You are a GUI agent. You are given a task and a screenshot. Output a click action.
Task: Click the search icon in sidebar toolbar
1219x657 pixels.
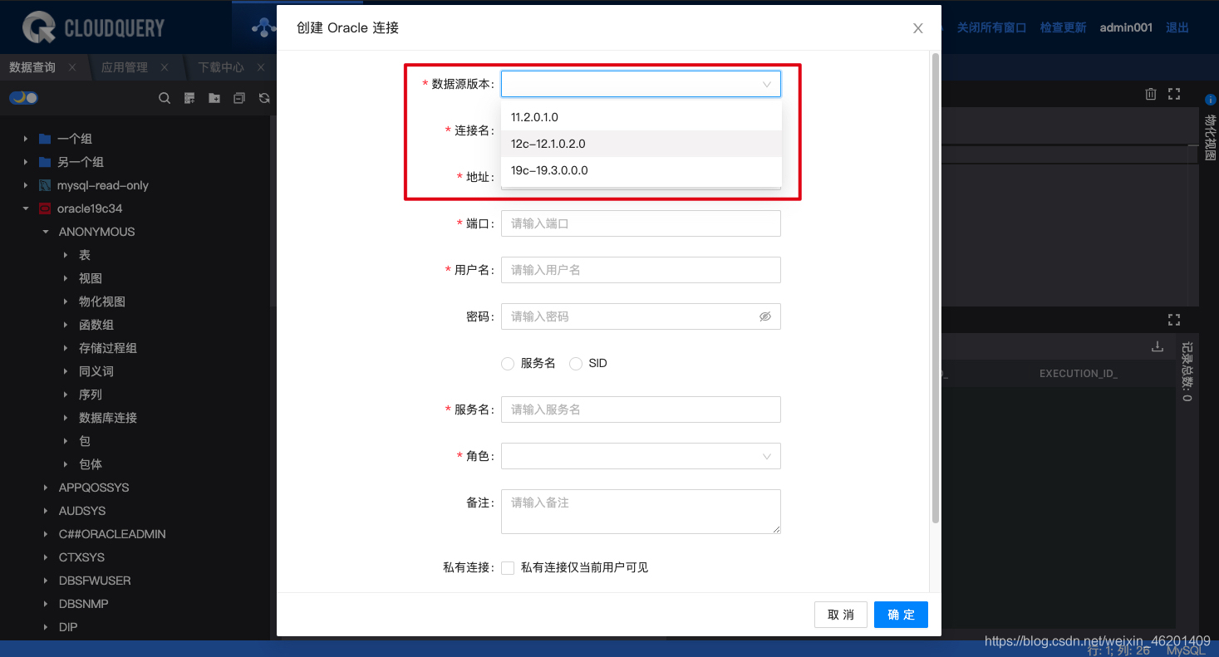(x=165, y=98)
